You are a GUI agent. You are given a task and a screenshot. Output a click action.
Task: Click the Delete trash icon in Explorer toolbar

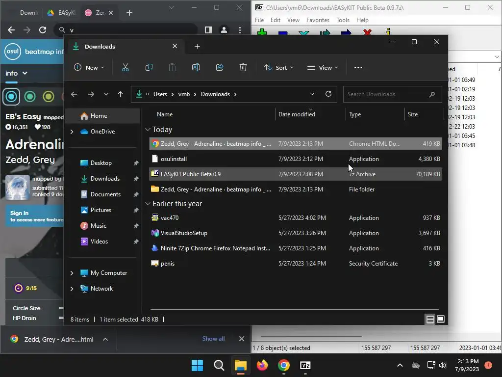click(243, 68)
